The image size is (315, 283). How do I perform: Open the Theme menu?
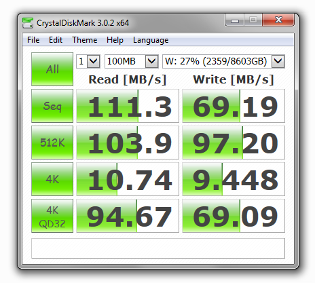point(85,40)
